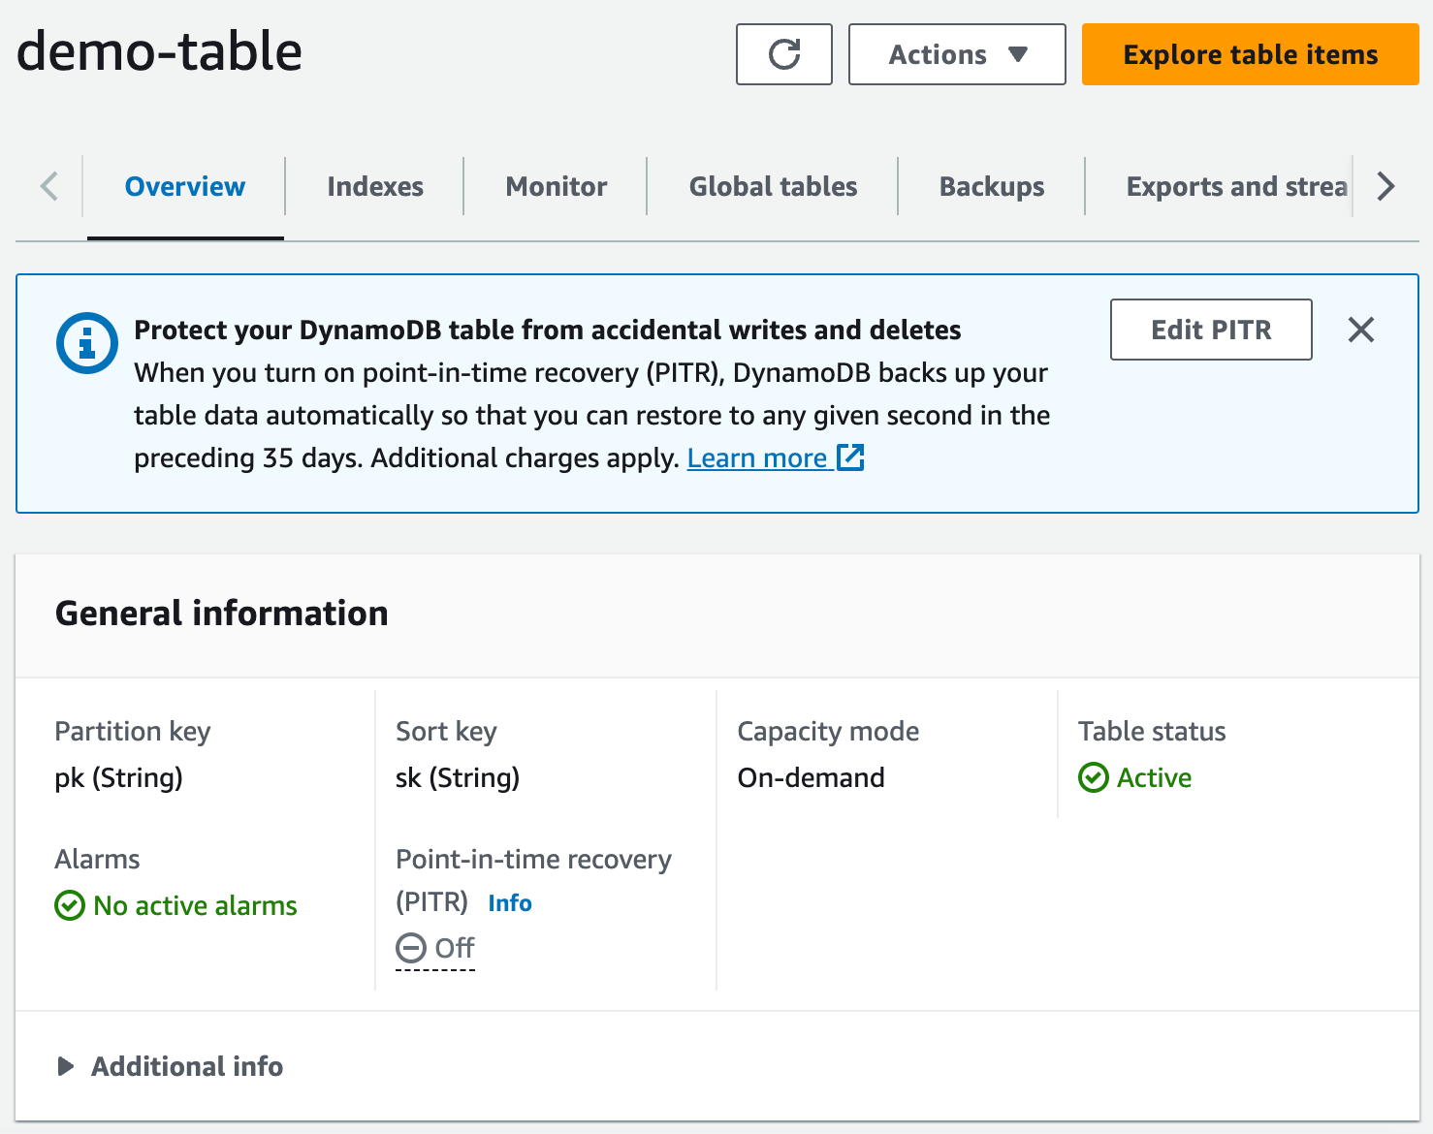Open the Actions dropdown menu
This screenshot has height=1134, width=1433.
pos(956,54)
